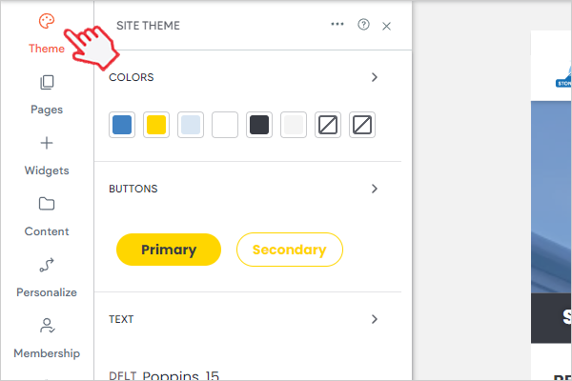Open the Membership person icon

[x=46, y=327]
